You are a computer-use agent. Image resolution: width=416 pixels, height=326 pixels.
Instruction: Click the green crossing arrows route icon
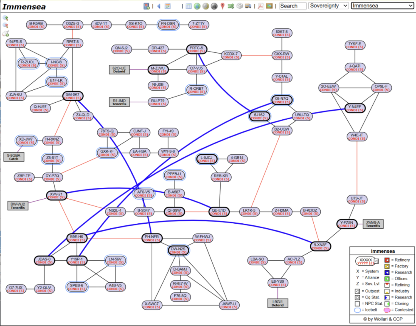[x=230, y=6]
